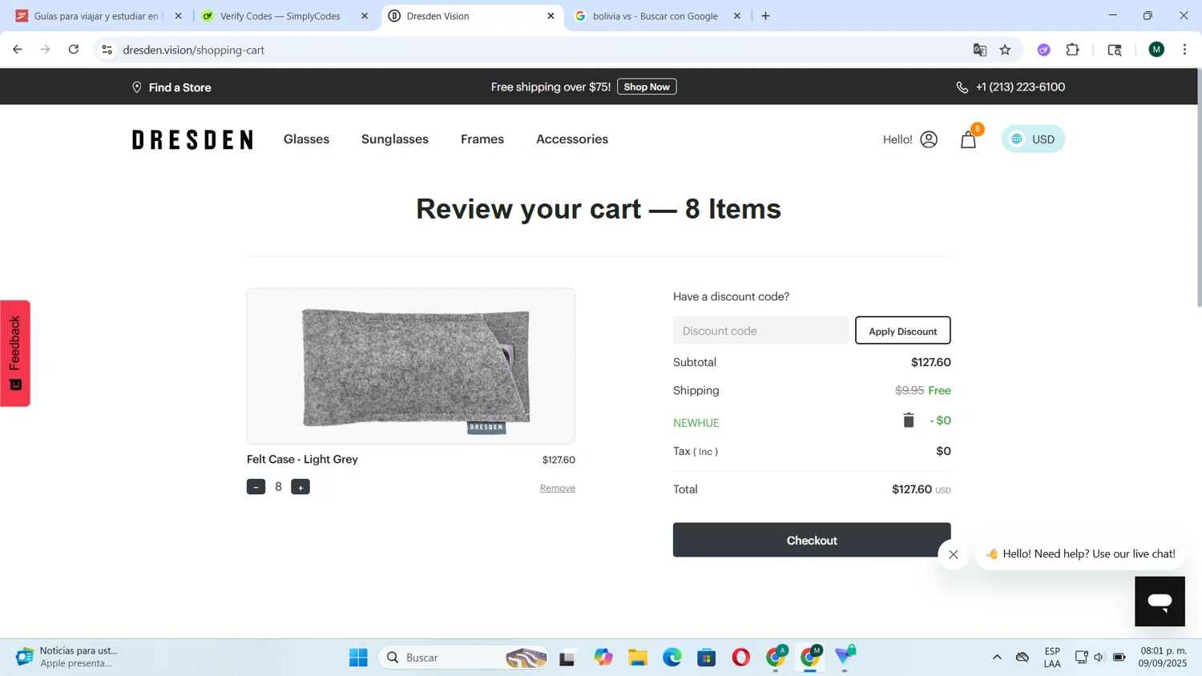Bookmark this page with the star icon
The width and height of the screenshot is (1202, 676).
(1005, 50)
